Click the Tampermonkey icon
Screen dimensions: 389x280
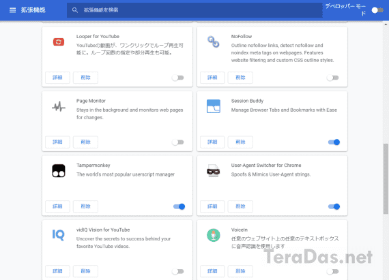59,171
